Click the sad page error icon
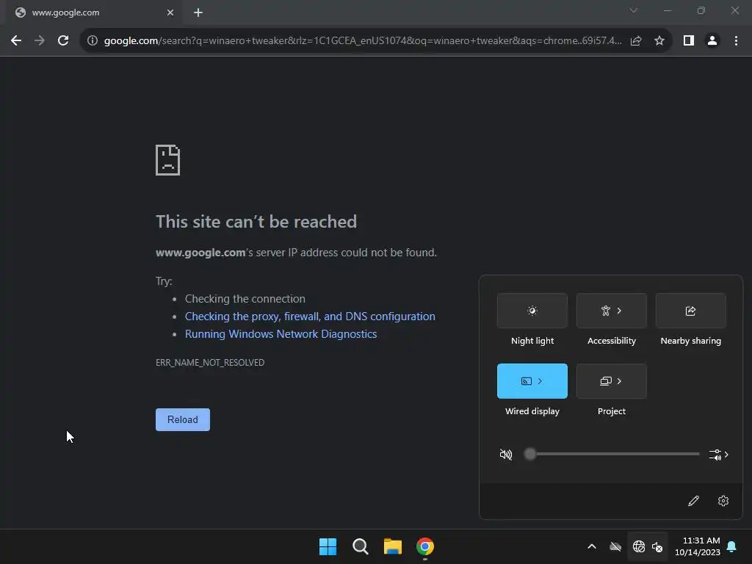The image size is (752, 564). click(x=168, y=160)
